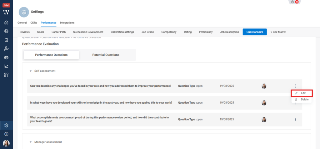Screen dimensions: 320x149
Task: Open the Reviews sub-tab
Action: click(x=25, y=32)
